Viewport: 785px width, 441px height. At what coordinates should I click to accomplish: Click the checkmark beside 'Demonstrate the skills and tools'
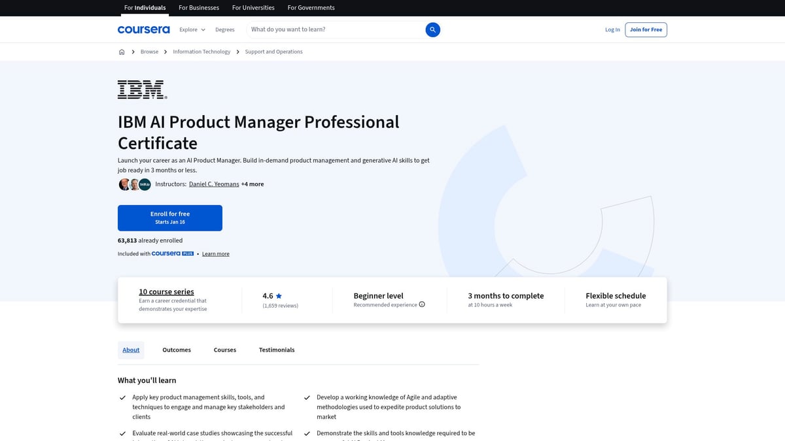(x=307, y=433)
